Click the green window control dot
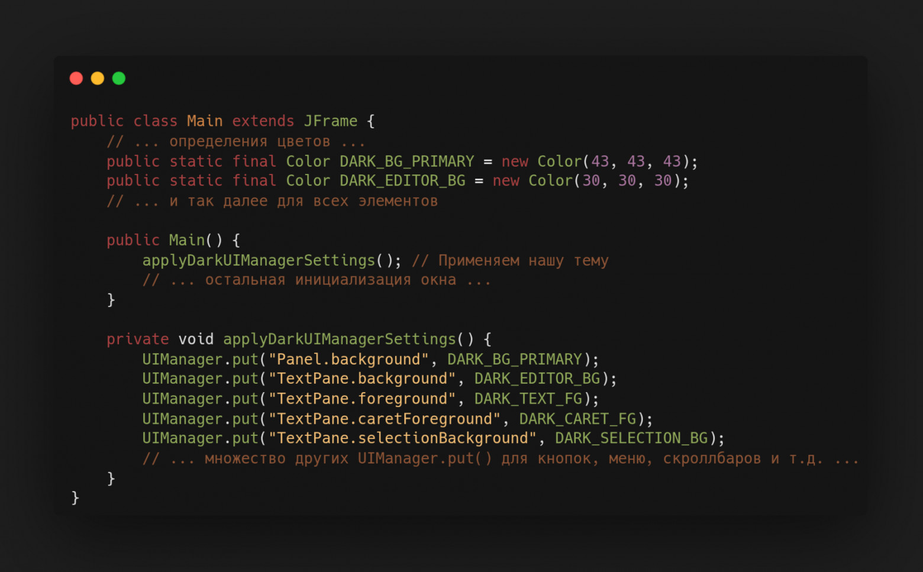 pos(118,77)
